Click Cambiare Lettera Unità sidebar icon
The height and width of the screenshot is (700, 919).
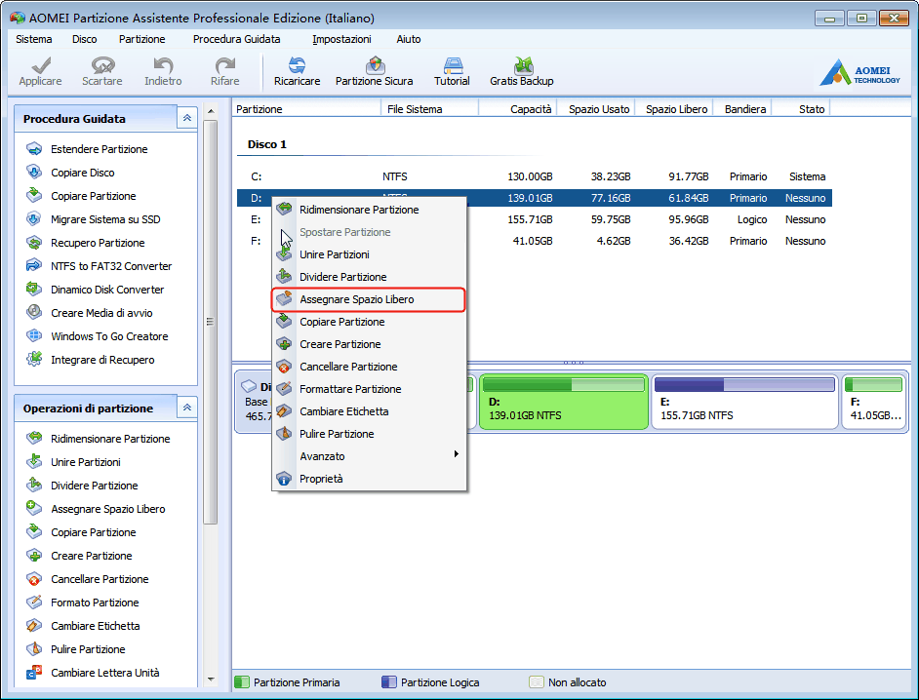tap(34, 672)
